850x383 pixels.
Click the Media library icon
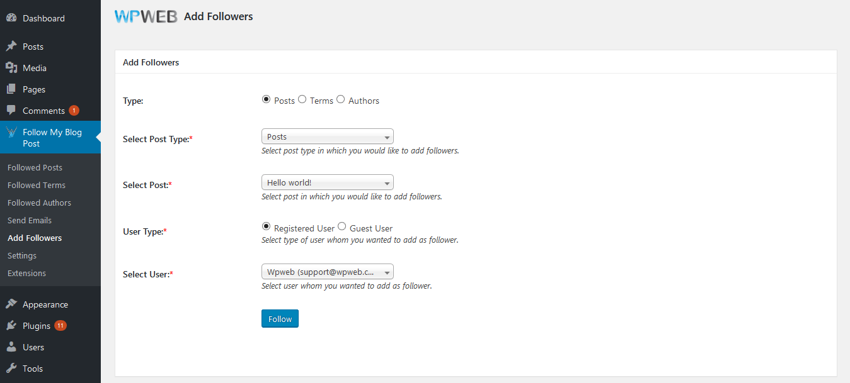click(x=11, y=68)
